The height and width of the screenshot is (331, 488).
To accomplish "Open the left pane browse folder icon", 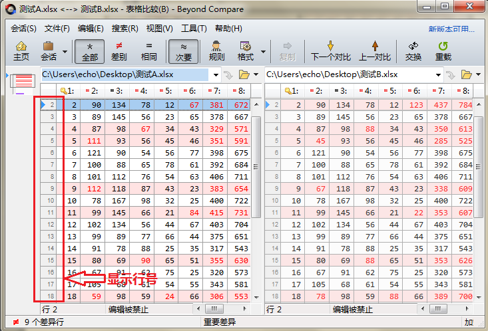I will point(244,74).
